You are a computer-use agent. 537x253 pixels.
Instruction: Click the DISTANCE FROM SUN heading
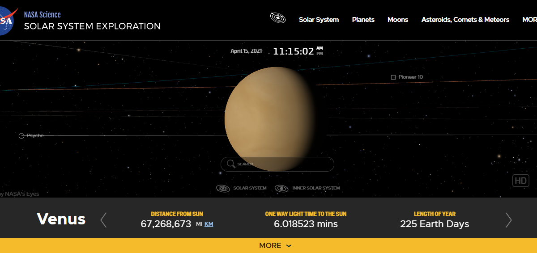[177, 214]
